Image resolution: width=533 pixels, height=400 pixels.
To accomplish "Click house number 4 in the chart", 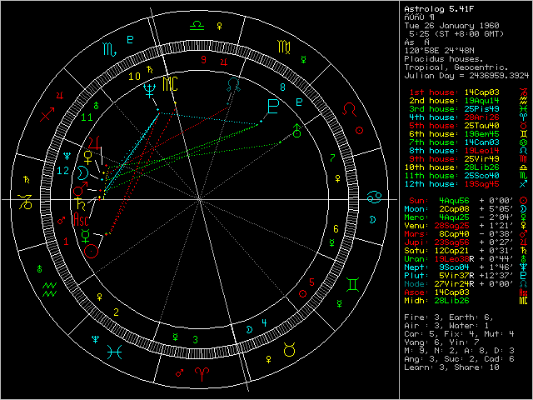I will pos(265,322).
